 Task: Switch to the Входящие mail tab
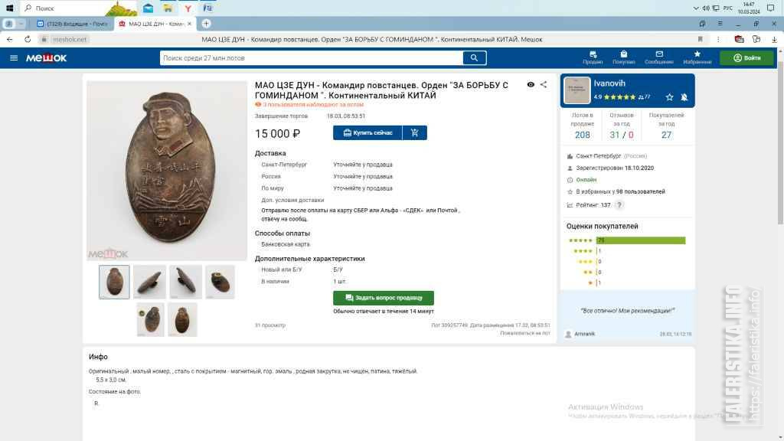73,24
